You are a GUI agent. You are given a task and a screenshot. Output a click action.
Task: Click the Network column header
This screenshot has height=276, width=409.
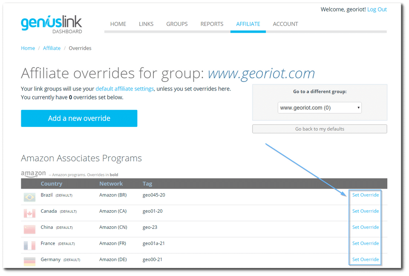(x=111, y=183)
